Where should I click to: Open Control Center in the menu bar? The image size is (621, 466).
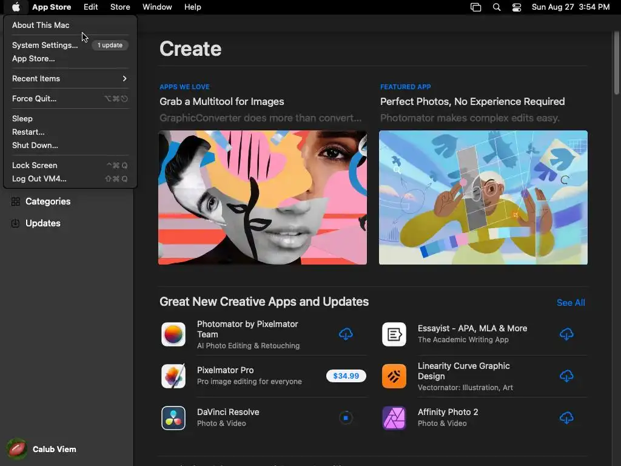[517, 7]
